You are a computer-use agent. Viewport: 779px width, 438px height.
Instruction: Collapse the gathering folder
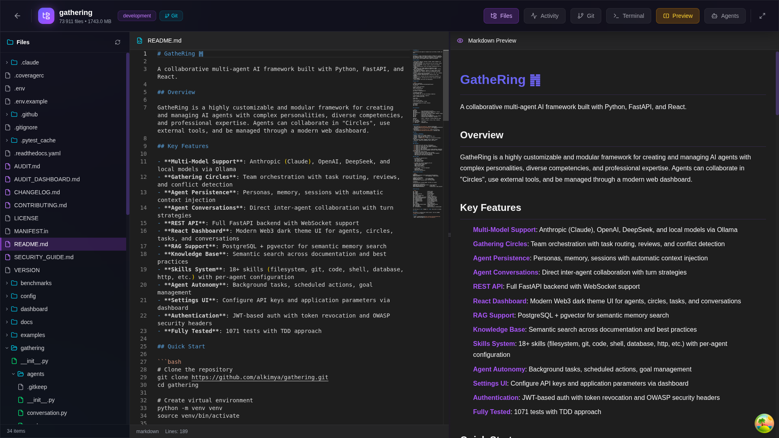pyautogui.click(x=7, y=348)
